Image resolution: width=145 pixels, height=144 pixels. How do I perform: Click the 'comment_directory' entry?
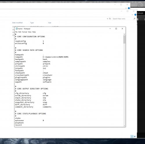[24, 107]
